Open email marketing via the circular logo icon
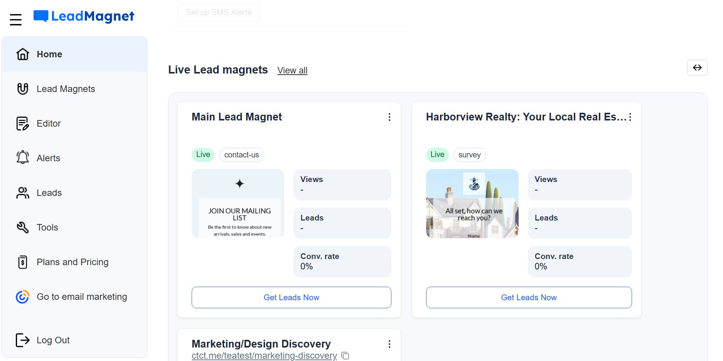Image resolution: width=723 pixels, height=361 pixels. 23,296
